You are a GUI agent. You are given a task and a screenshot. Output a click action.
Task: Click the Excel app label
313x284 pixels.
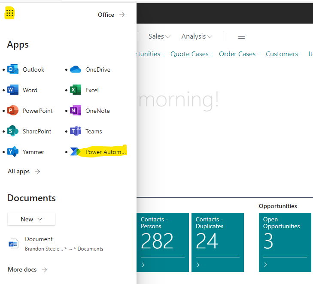(x=92, y=90)
